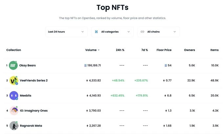Image resolution: width=223 pixels, height=135 pixels.
Task: Sort by the Volume column header
Action: tap(91, 50)
